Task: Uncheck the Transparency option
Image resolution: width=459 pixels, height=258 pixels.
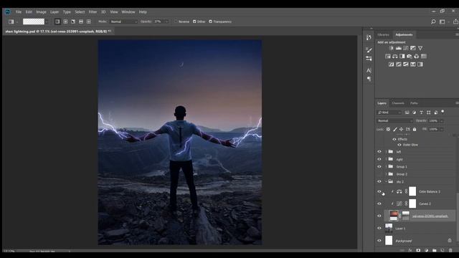Action: coord(210,21)
